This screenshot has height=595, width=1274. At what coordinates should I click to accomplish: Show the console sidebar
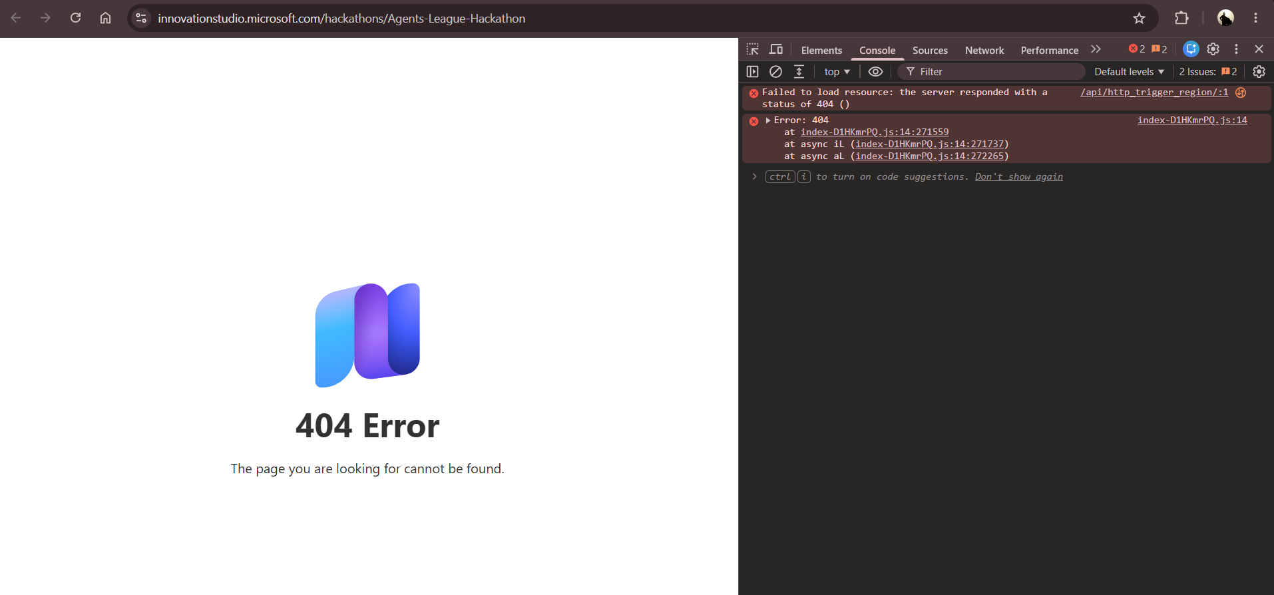pyautogui.click(x=753, y=71)
